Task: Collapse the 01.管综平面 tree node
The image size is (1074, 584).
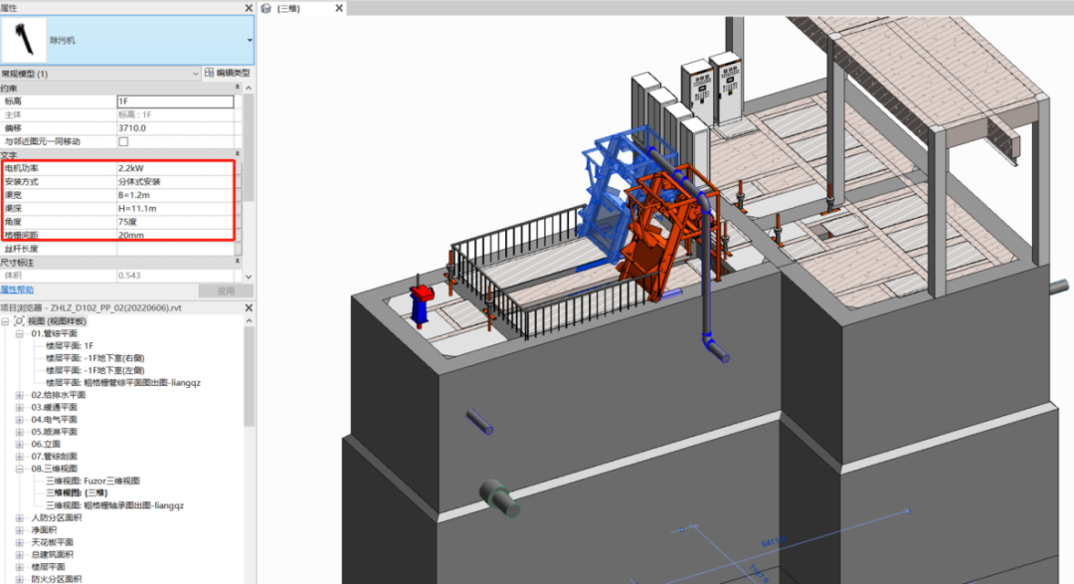Action: (x=21, y=333)
